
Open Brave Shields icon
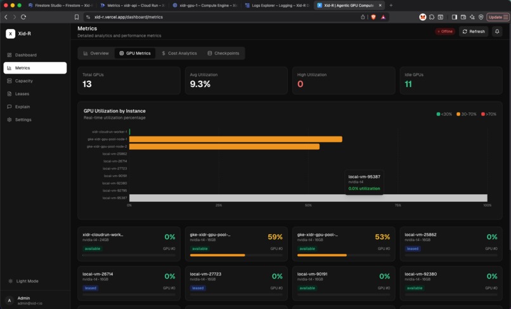point(373,17)
